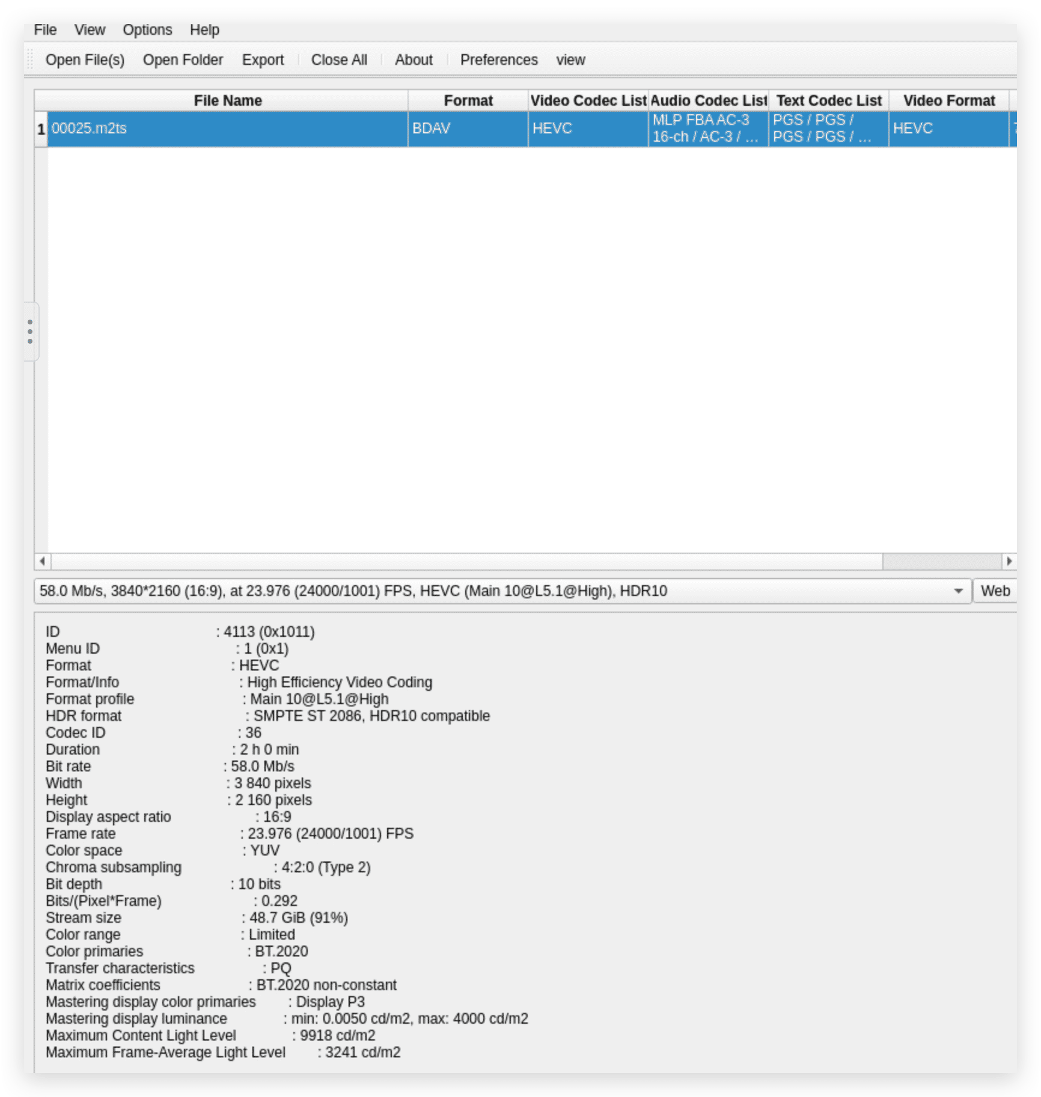The width and height of the screenshot is (1041, 1097).
Task: Select the 00025.m2ts file row
Action: coord(227,129)
